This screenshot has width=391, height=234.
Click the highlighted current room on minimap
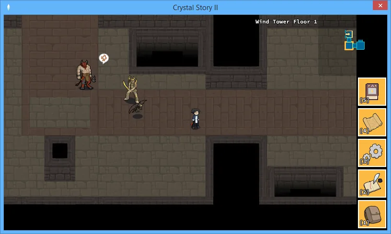(349, 45)
